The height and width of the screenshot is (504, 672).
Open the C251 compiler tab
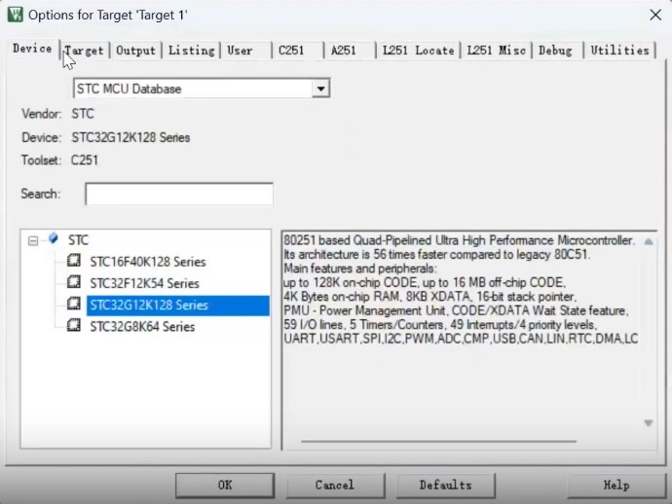click(291, 51)
